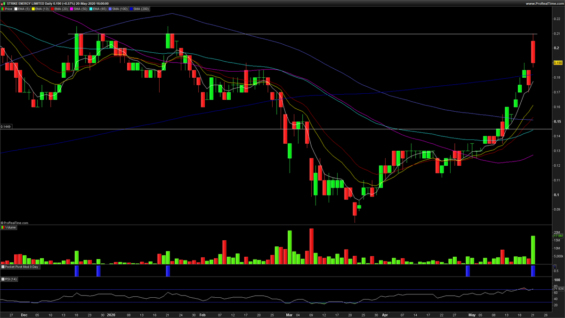Open settings for the Price legend entry
565x318 pixels.
pos(8,9)
